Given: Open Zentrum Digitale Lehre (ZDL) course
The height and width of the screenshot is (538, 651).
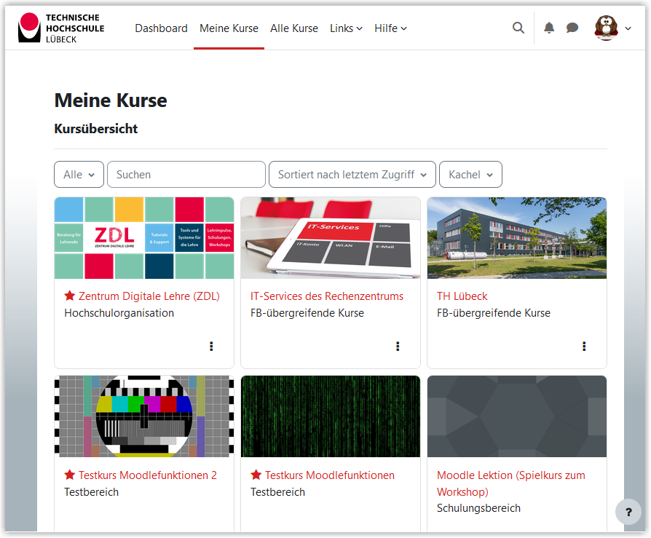Looking at the screenshot, I should (x=149, y=296).
